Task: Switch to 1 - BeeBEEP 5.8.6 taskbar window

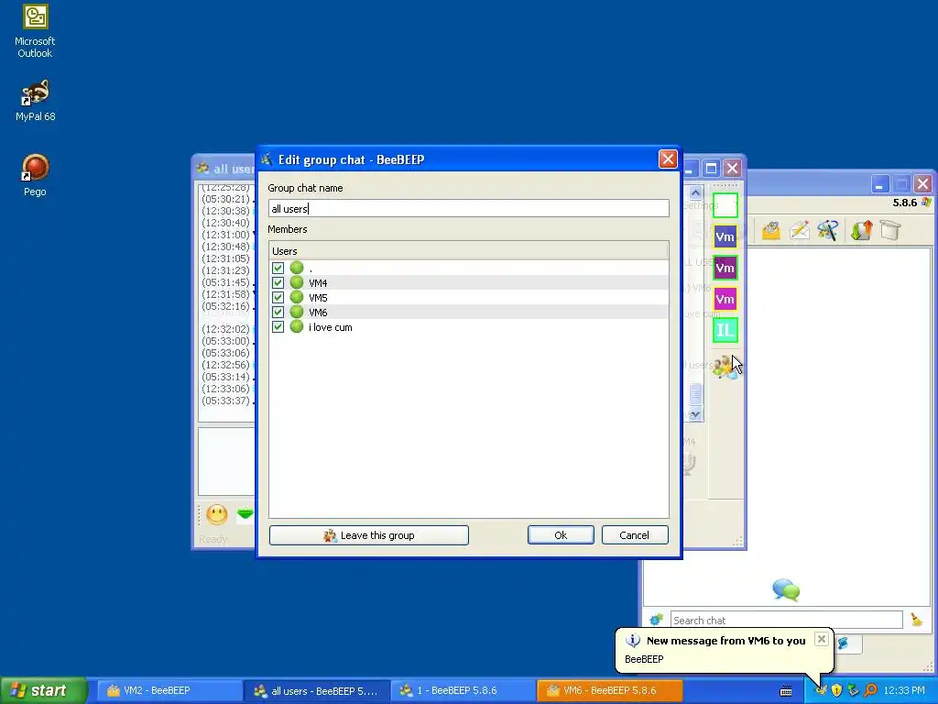Action: 464,690
